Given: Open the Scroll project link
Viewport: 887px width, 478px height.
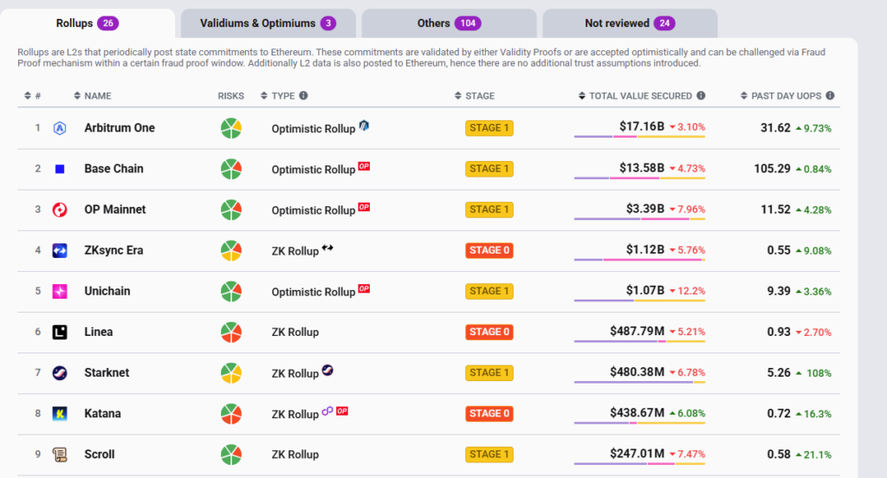Looking at the screenshot, I should [100, 455].
